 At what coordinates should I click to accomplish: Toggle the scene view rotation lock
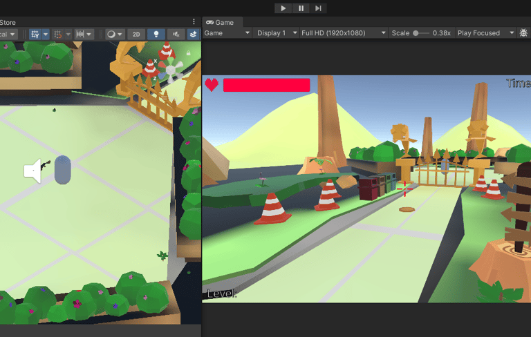188,53
